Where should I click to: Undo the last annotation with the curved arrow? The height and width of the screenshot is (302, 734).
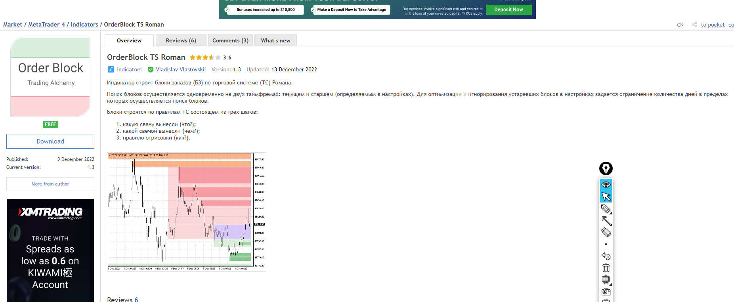(x=606, y=256)
